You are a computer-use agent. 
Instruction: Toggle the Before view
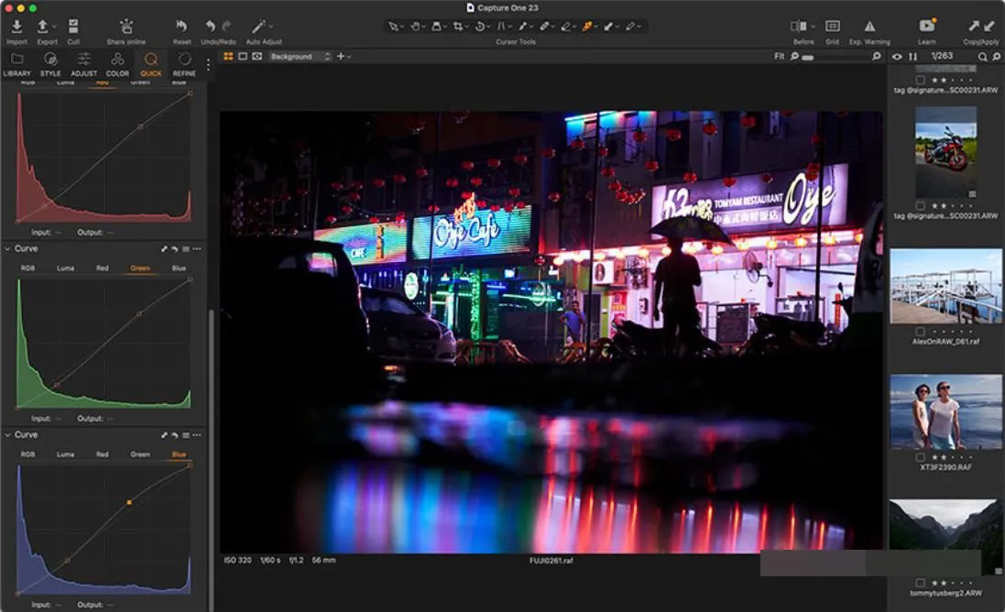(798, 27)
